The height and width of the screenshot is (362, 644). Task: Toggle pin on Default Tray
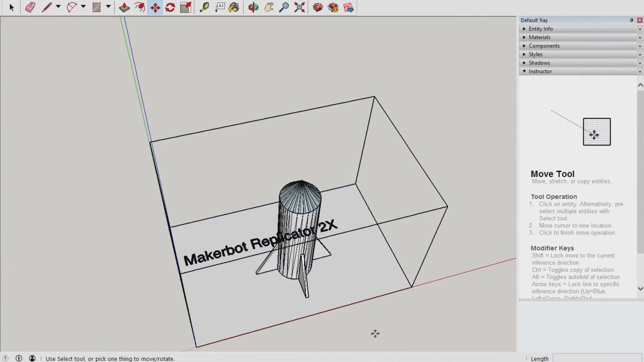[x=631, y=20]
